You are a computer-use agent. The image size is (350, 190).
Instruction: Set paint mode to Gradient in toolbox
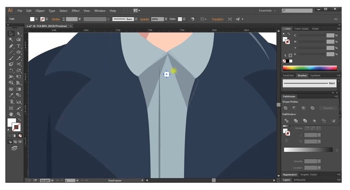[15, 136]
